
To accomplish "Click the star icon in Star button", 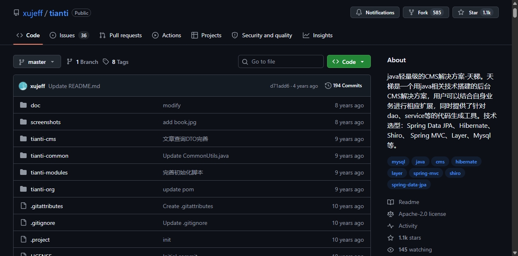I will 461,13.
